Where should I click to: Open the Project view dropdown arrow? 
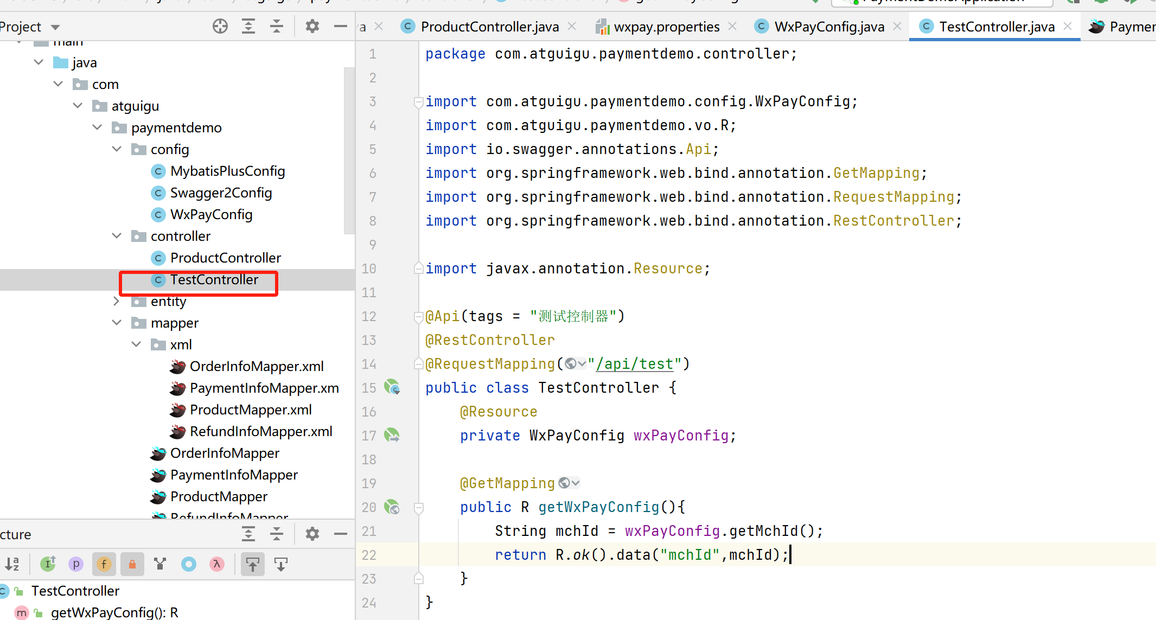[x=55, y=27]
